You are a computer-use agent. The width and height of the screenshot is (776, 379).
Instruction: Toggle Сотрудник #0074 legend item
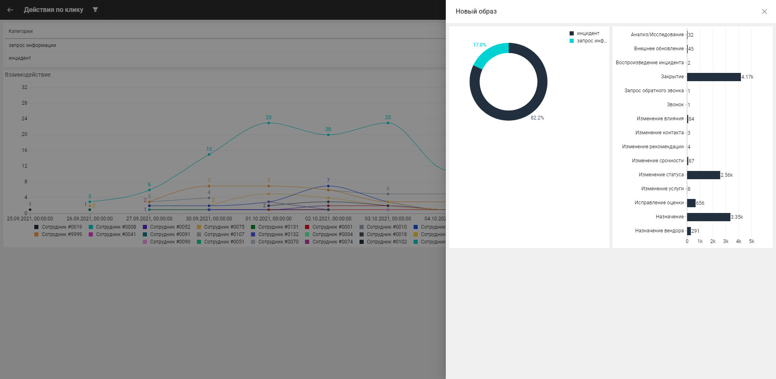(x=329, y=242)
